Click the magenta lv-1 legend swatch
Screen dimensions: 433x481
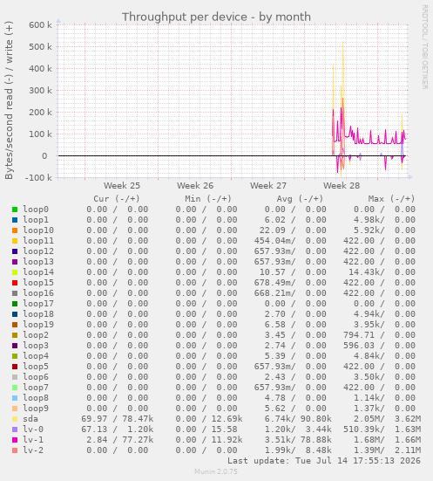tap(15, 440)
